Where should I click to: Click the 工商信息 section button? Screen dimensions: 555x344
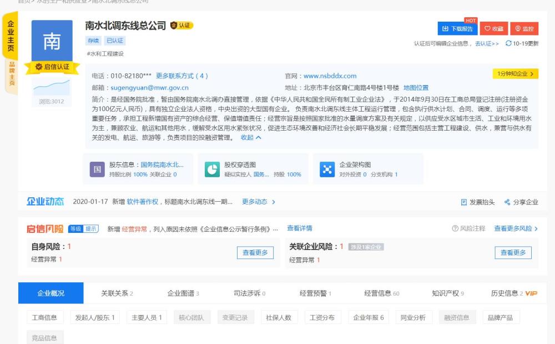pos(45,317)
